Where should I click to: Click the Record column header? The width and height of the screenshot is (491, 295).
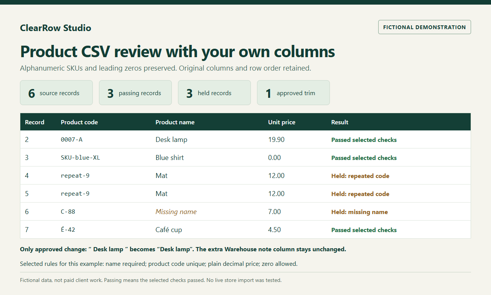(35, 122)
